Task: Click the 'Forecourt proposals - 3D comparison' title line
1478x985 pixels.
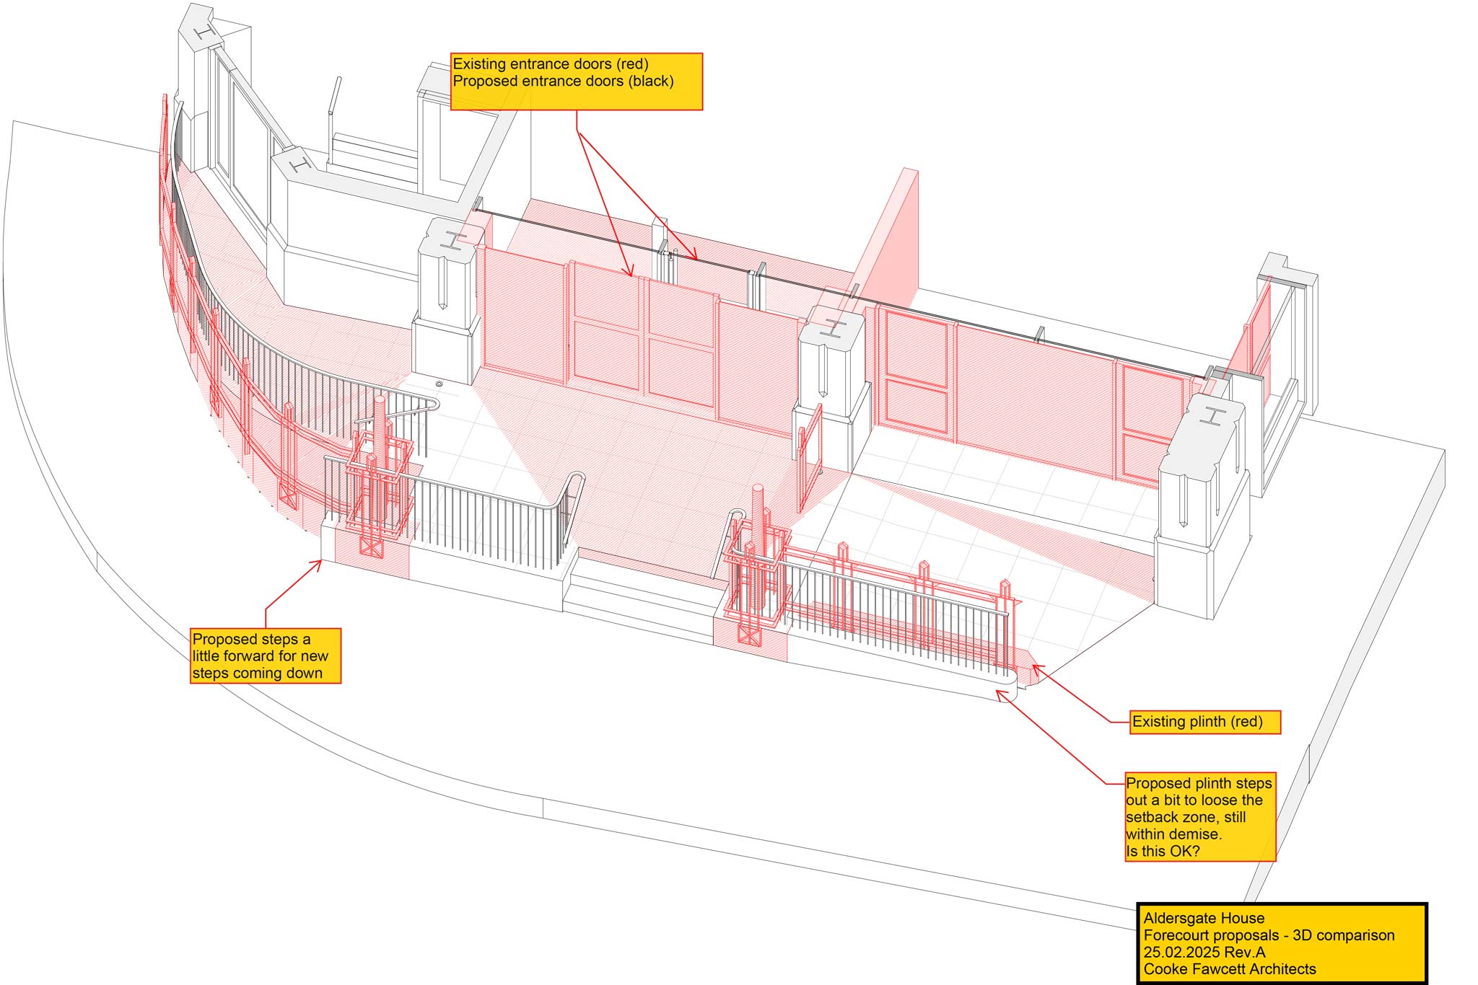Action: [x=1269, y=935]
